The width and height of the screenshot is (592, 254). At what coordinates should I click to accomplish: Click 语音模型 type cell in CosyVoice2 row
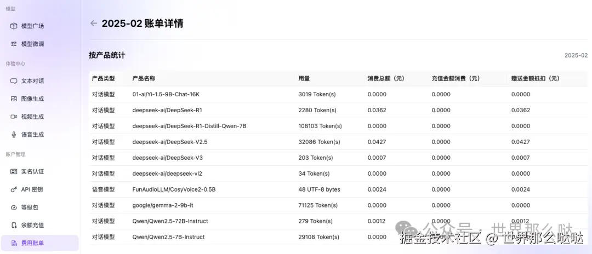tap(103, 189)
